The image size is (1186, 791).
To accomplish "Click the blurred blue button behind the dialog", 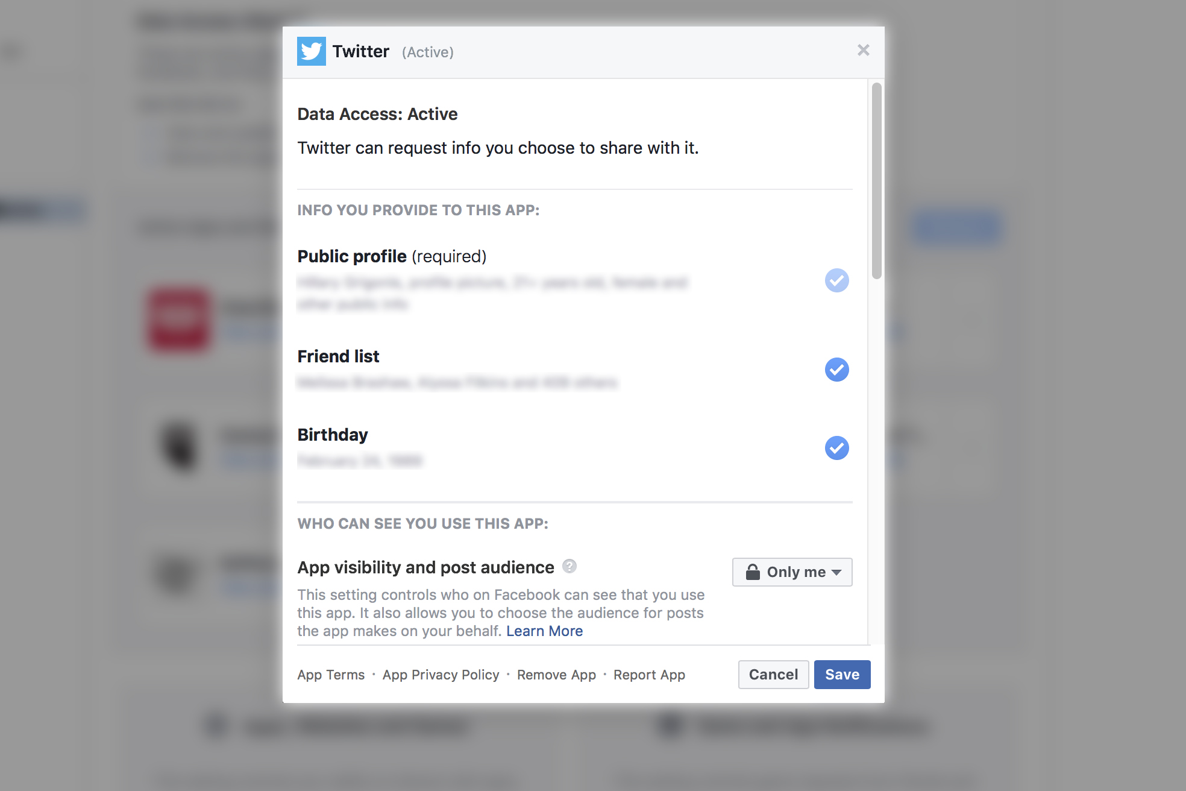I will [956, 227].
